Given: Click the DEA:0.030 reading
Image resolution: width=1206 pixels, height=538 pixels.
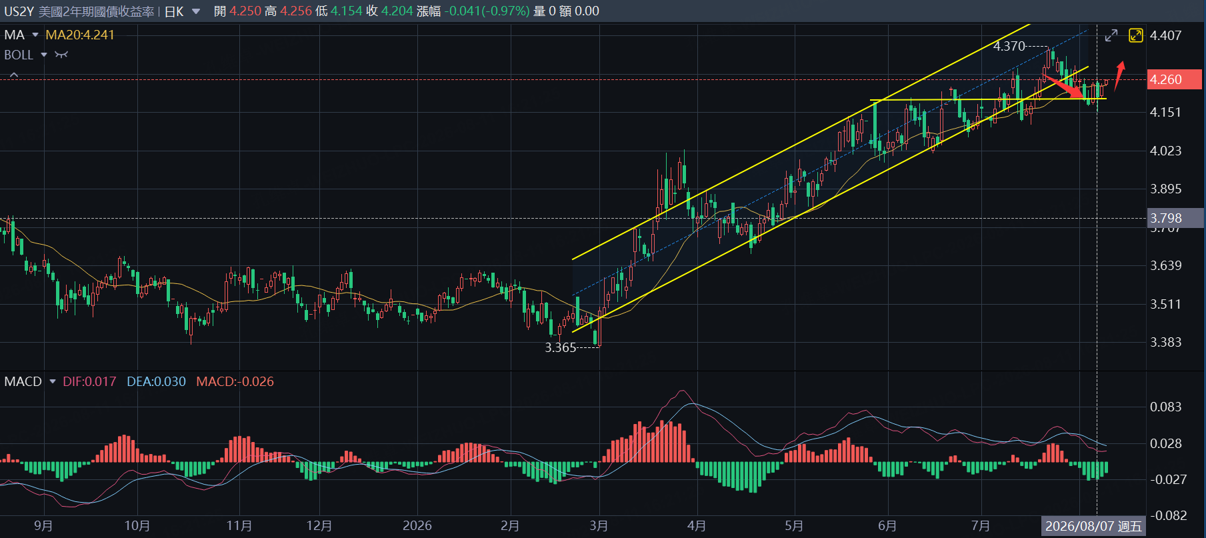Looking at the screenshot, I should click(x=157, y=381).
